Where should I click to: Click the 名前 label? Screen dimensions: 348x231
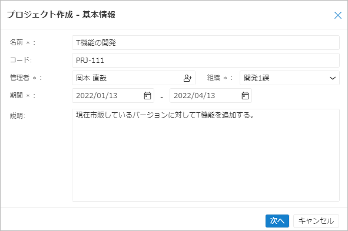16,42
